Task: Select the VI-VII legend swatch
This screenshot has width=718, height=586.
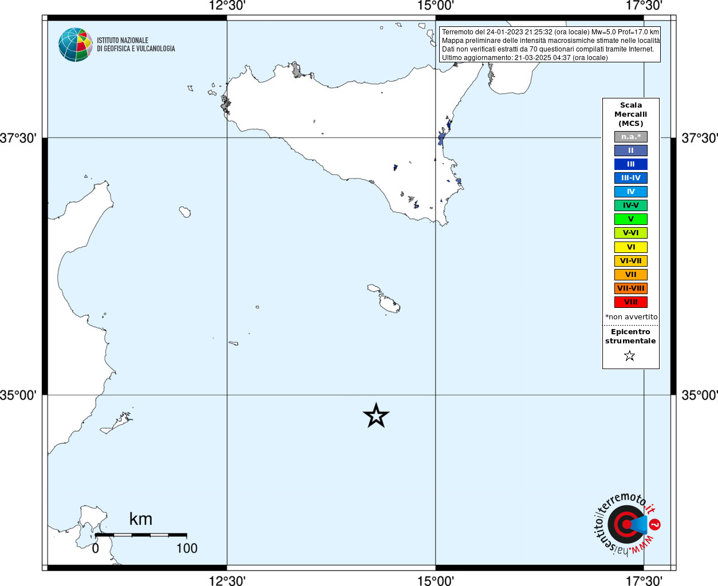Action: pyautogui.click(x=631, y=261)
